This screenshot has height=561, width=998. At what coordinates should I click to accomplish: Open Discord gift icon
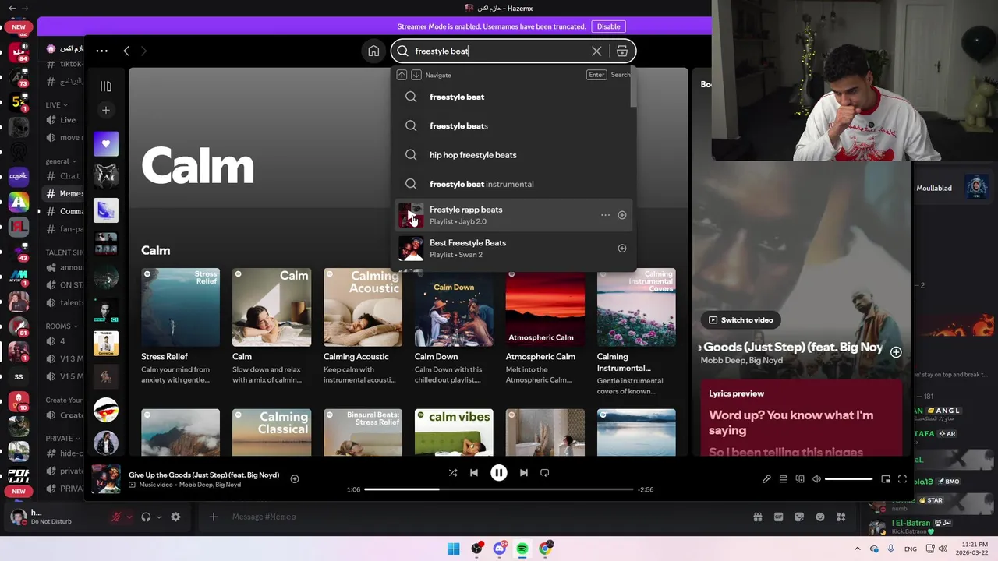click(757, 517)
